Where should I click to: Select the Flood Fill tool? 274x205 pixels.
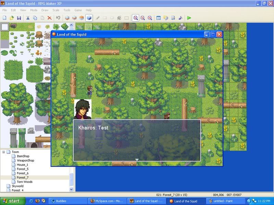pyautogui.click(x=119, y=18)
